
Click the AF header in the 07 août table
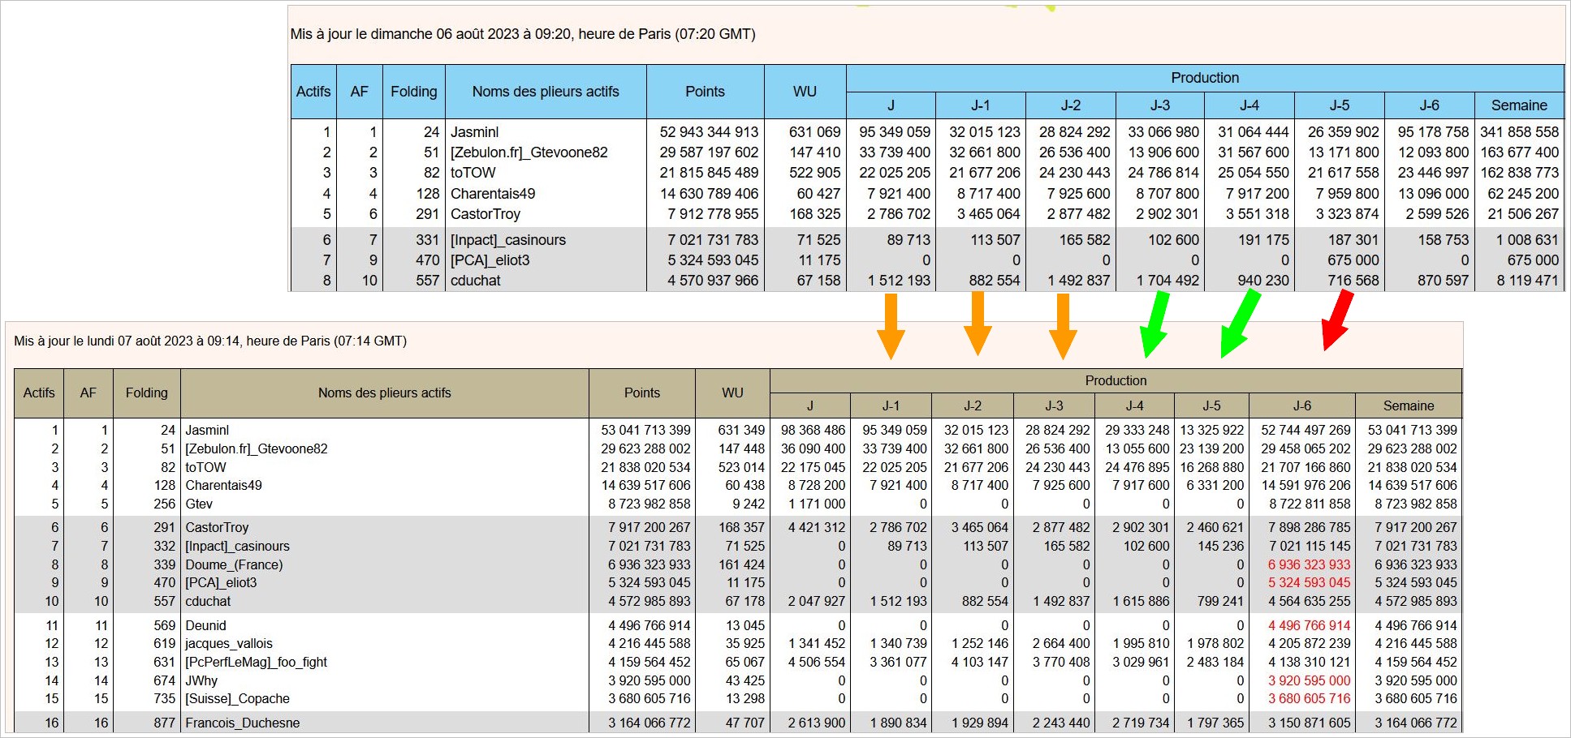[x=88, y=393]
